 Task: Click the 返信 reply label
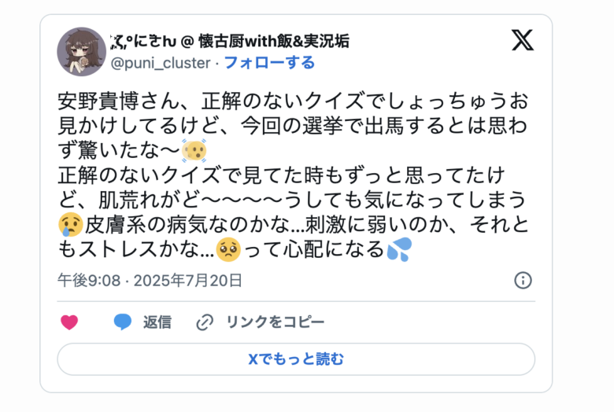pyautogui.click(x=157, y=322)
